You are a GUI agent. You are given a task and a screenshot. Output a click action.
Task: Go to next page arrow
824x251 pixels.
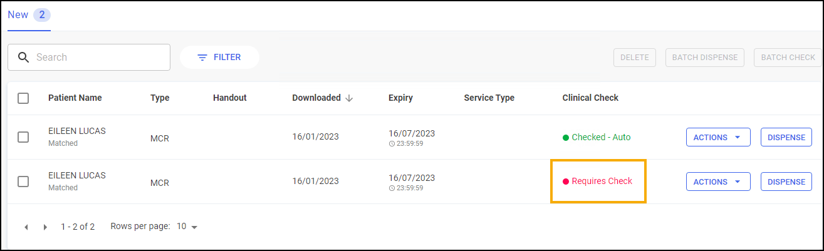45,227
